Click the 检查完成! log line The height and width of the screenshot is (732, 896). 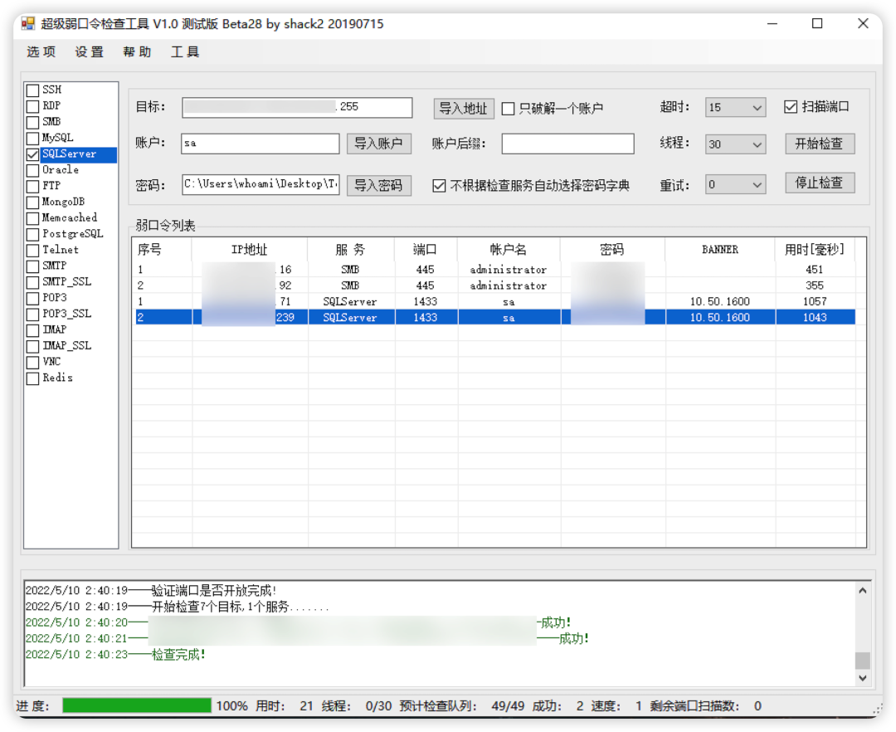pos(115,655)
